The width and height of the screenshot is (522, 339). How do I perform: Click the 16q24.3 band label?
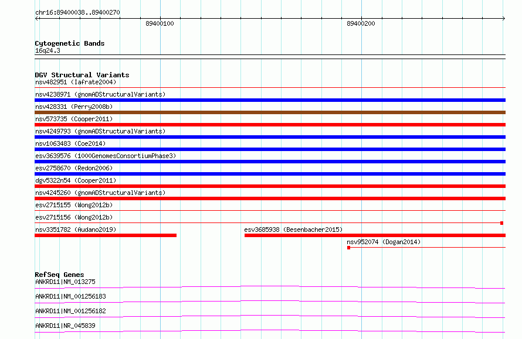click(x=48, y=50)
